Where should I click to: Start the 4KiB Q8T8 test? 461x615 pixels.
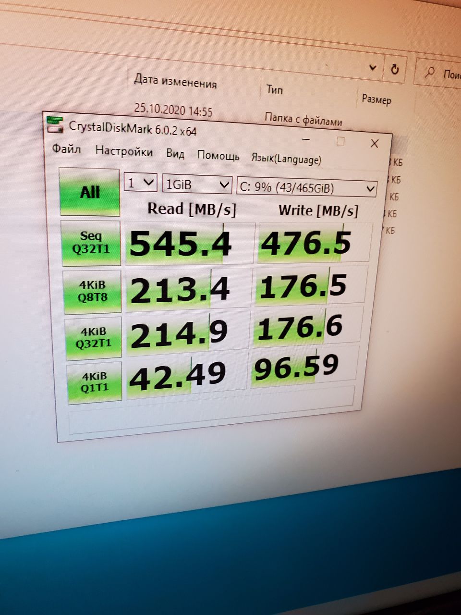(93, 291)
